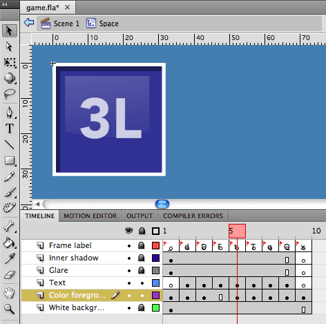Click the 3L tile graphic on stage

click(x=109, y=120)
